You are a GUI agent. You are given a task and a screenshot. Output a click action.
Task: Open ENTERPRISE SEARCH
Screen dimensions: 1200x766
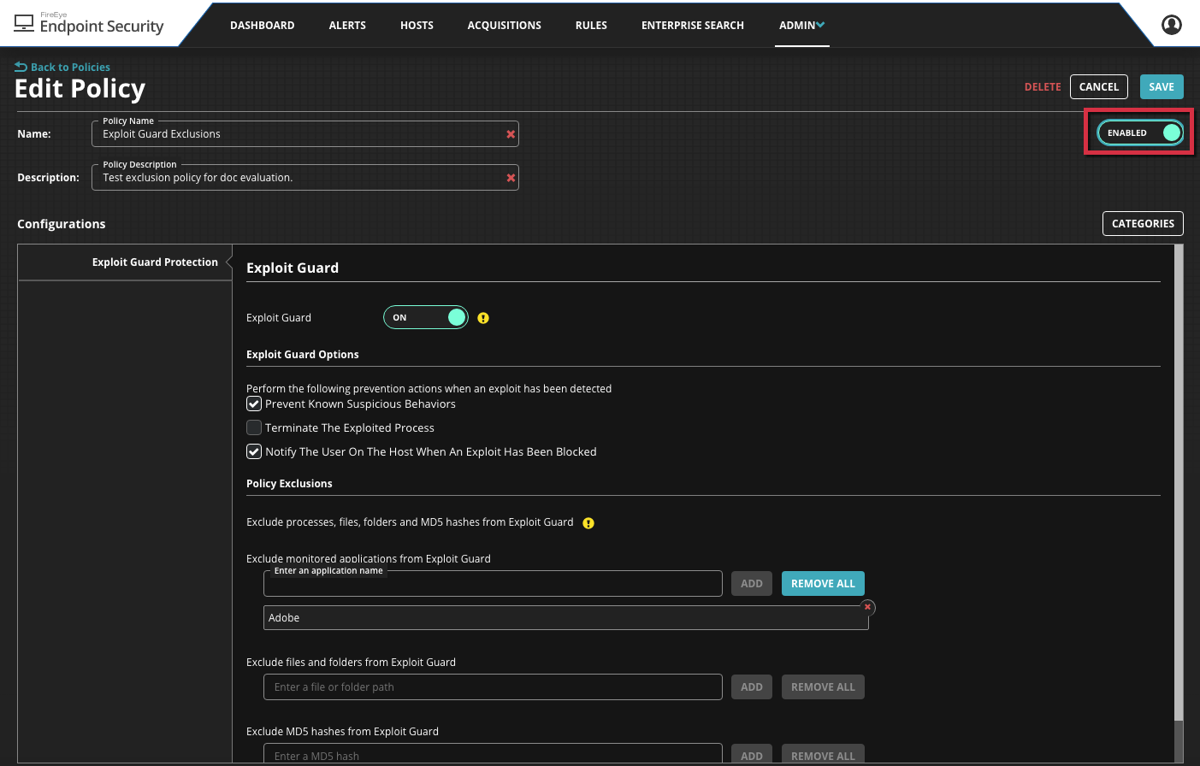click(x=693, y=25)
